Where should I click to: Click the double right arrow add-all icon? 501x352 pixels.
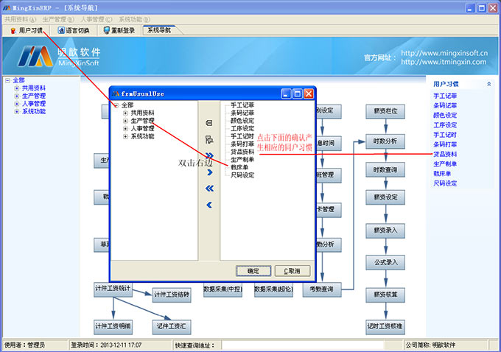click(209, 155)
